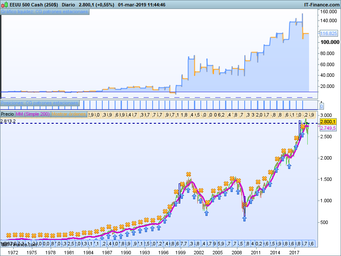Click the small green current-price marker on the dashed line
341x256 pixels.
coord(307,123)
